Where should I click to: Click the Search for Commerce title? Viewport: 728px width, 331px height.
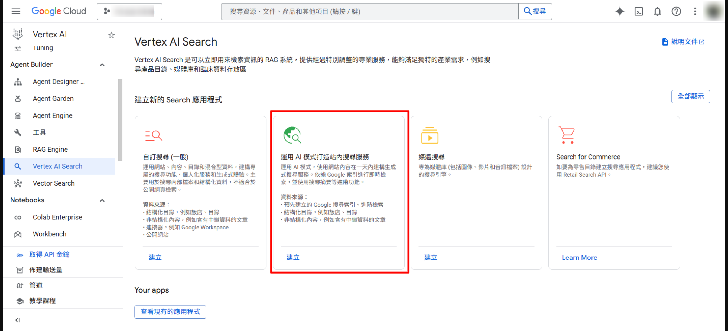[588, 157]
